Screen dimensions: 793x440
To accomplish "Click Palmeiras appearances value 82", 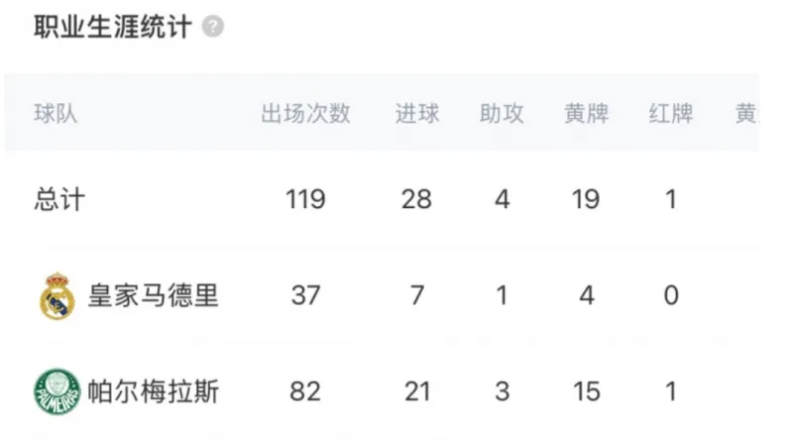I will pos(305,391).
